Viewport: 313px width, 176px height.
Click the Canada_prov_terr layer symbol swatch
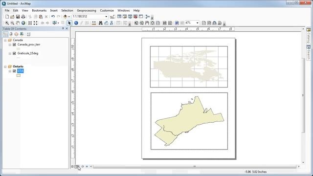[19, 49]
